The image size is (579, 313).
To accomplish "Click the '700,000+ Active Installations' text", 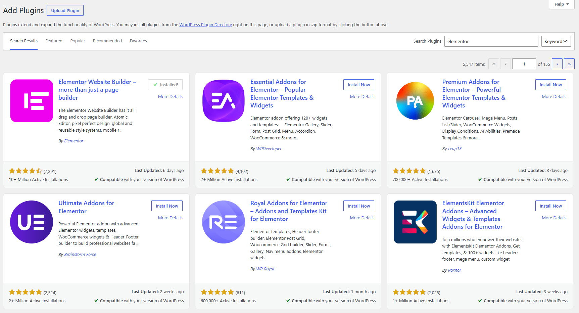I will (x=420, y=180).
